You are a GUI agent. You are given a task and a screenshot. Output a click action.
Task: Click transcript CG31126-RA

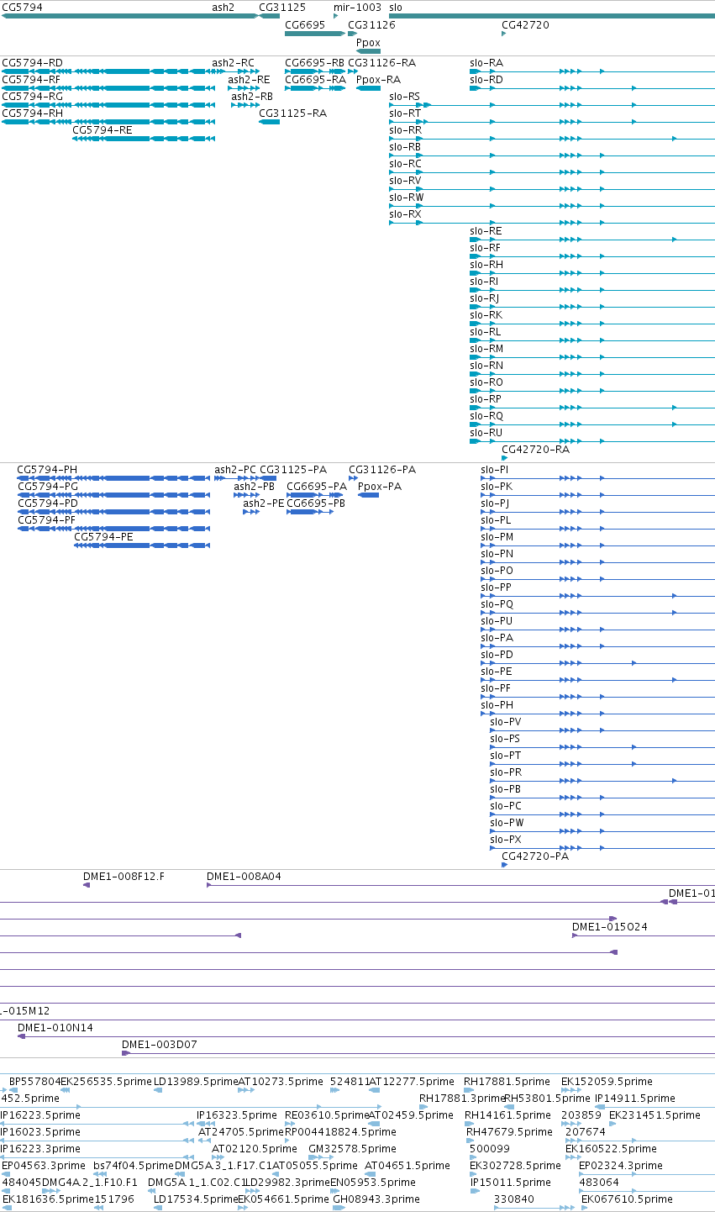pyautogui.click(x=381, y=63)
